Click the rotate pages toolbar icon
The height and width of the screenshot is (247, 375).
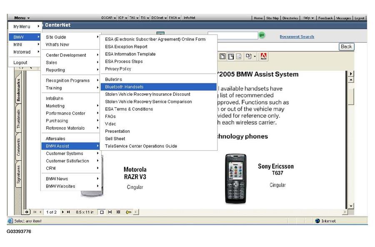click(248, 56)
